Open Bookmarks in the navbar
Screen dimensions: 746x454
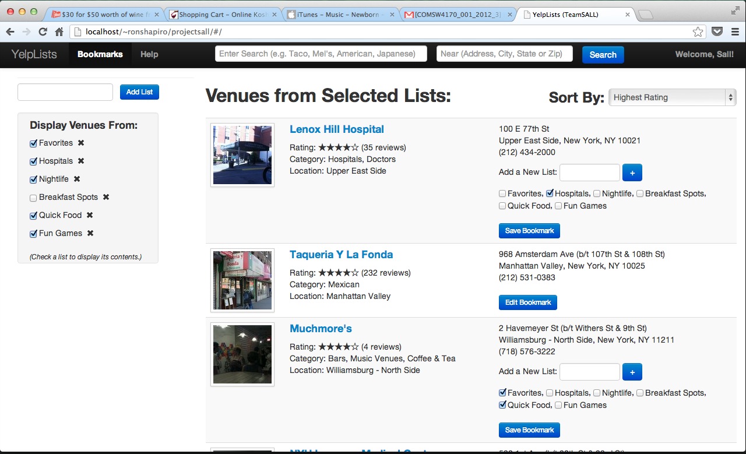click(100, 54)
